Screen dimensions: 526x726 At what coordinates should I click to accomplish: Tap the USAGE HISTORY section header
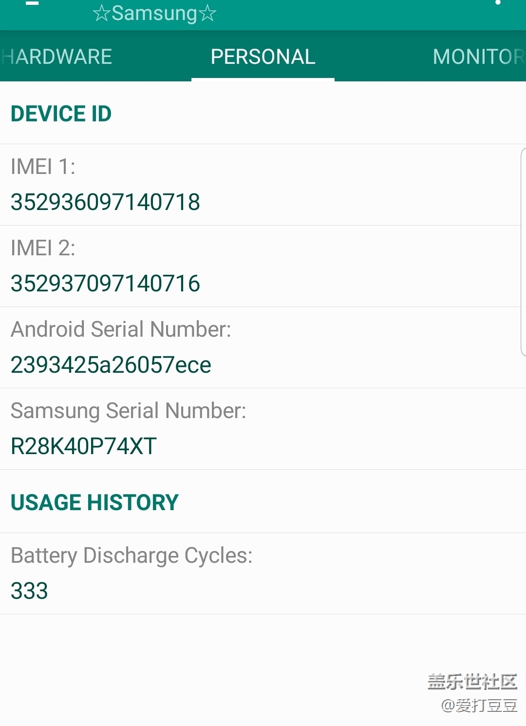click(x=94, y=502)
